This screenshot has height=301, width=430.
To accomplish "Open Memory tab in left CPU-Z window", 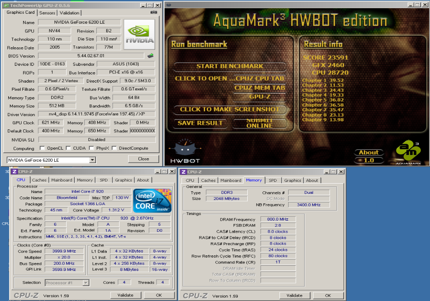I will 85,180.
